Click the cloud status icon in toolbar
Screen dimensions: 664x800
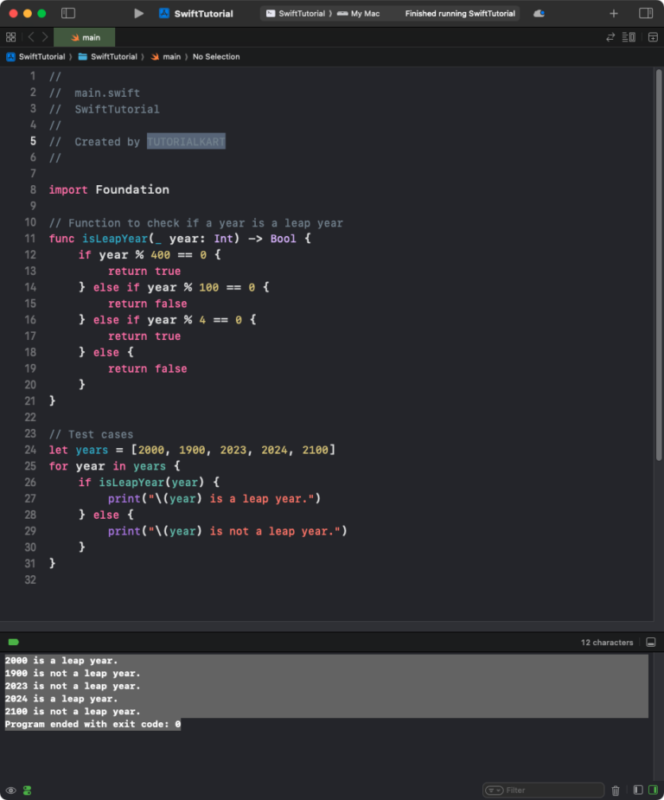pyautogui.click(x=539, y=14)
